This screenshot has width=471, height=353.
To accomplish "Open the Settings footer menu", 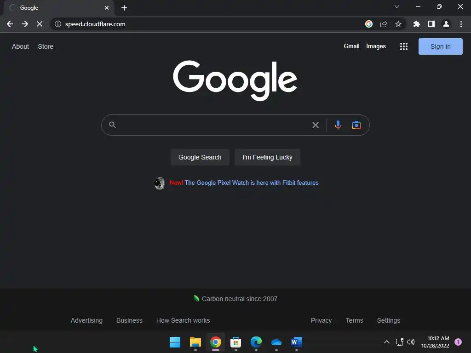I will tap(388, 320).
